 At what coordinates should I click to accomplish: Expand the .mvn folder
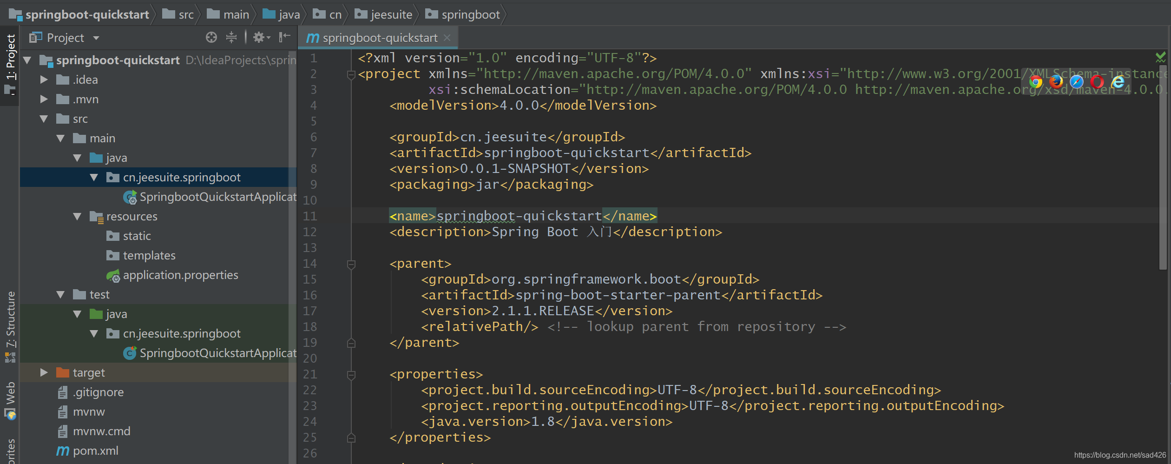coord(44,99)
